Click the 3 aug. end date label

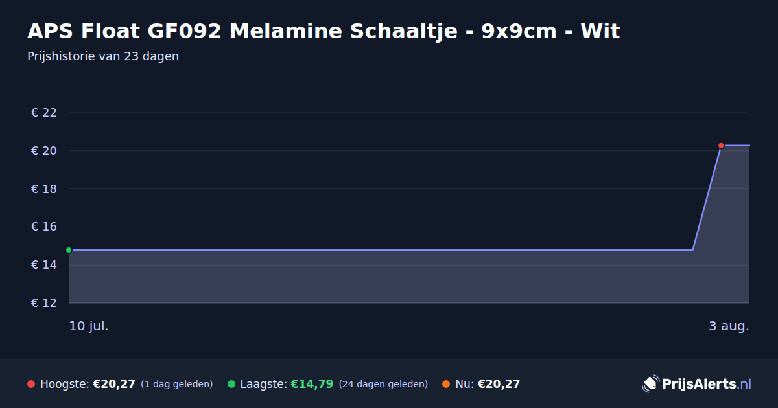(x=729, y=326)
